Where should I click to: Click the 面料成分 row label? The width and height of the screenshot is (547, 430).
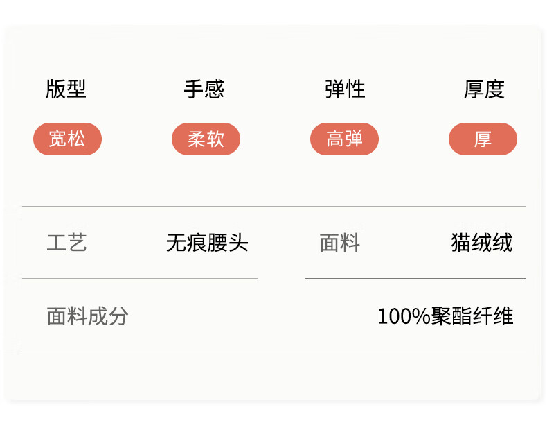click(x=87, y=316)
